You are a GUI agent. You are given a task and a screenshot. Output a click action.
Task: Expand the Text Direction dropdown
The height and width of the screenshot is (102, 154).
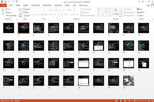coord(86,9)
